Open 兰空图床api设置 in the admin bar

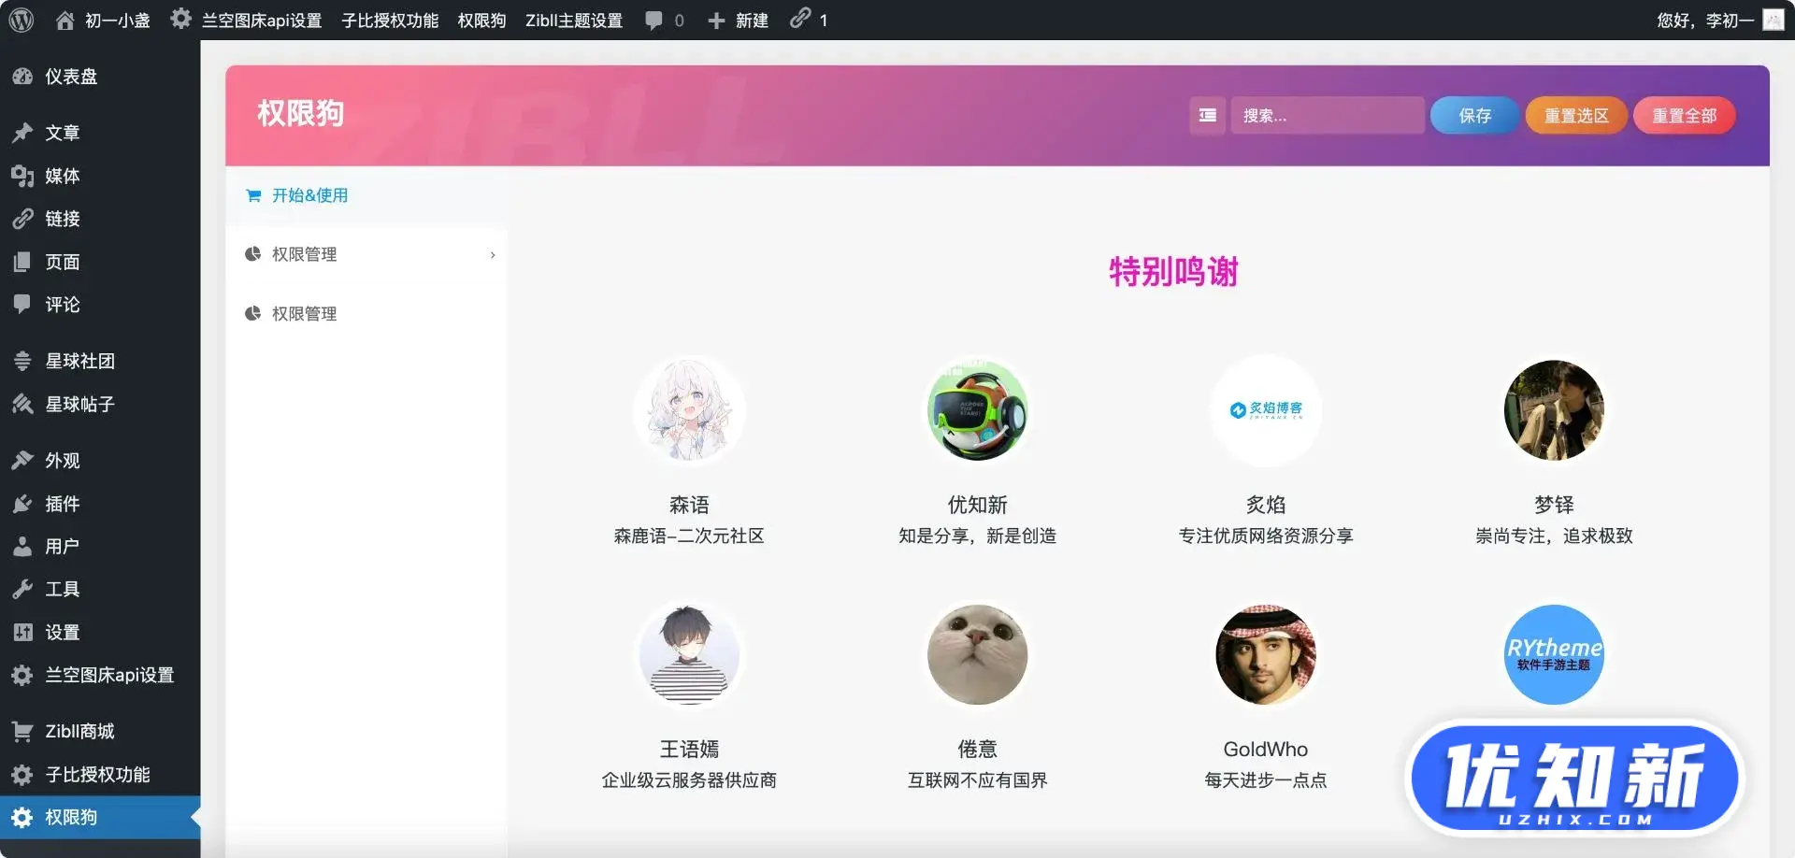point(247,20)
